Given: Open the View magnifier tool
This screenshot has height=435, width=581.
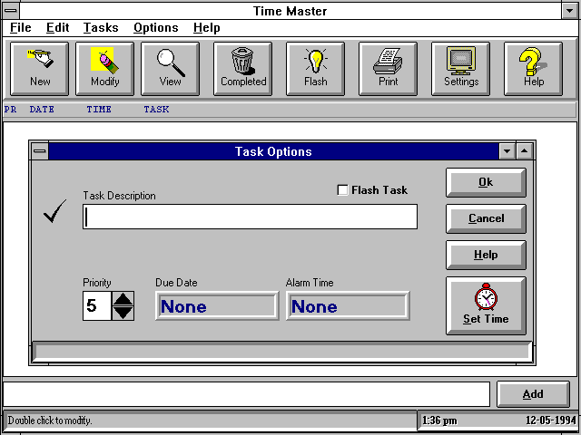Looking at the screenshot, I should click(x=171, y=68).
